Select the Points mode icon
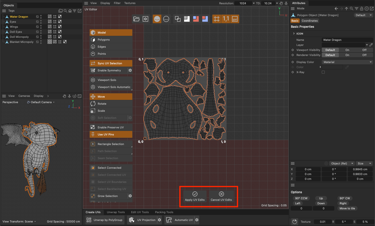 [x=93, y=54]
